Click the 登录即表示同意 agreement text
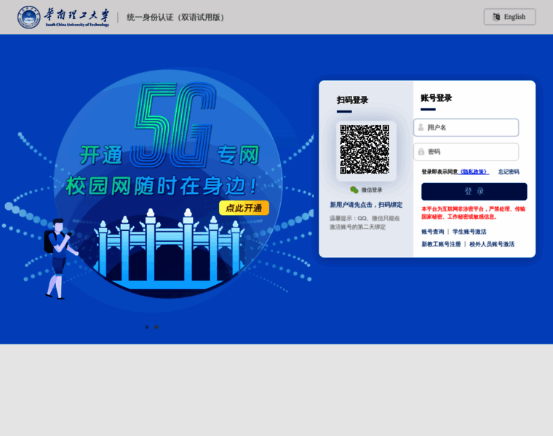This screenshot has height=436, width=553. pos(439,172)
